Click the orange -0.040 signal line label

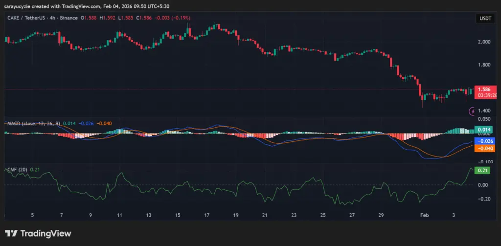coord(484,148)
